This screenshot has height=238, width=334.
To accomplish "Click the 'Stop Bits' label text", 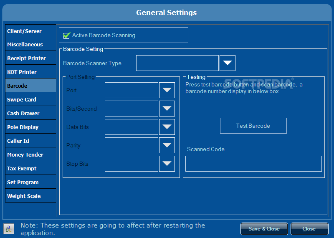I will click(x=77, y=164).
